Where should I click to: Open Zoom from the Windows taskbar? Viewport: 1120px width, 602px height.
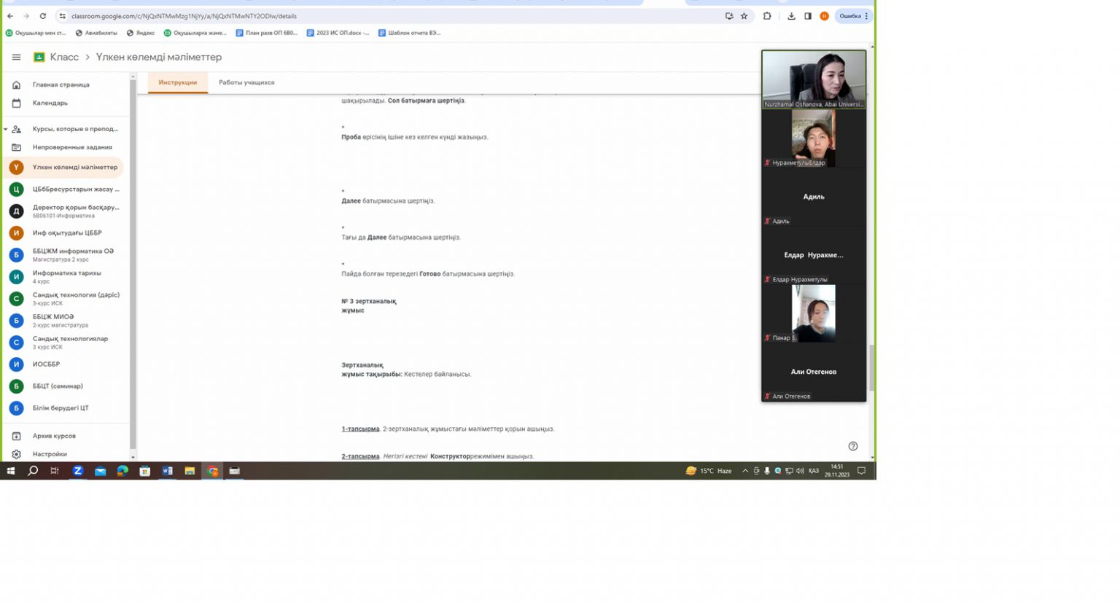point(78,471)
